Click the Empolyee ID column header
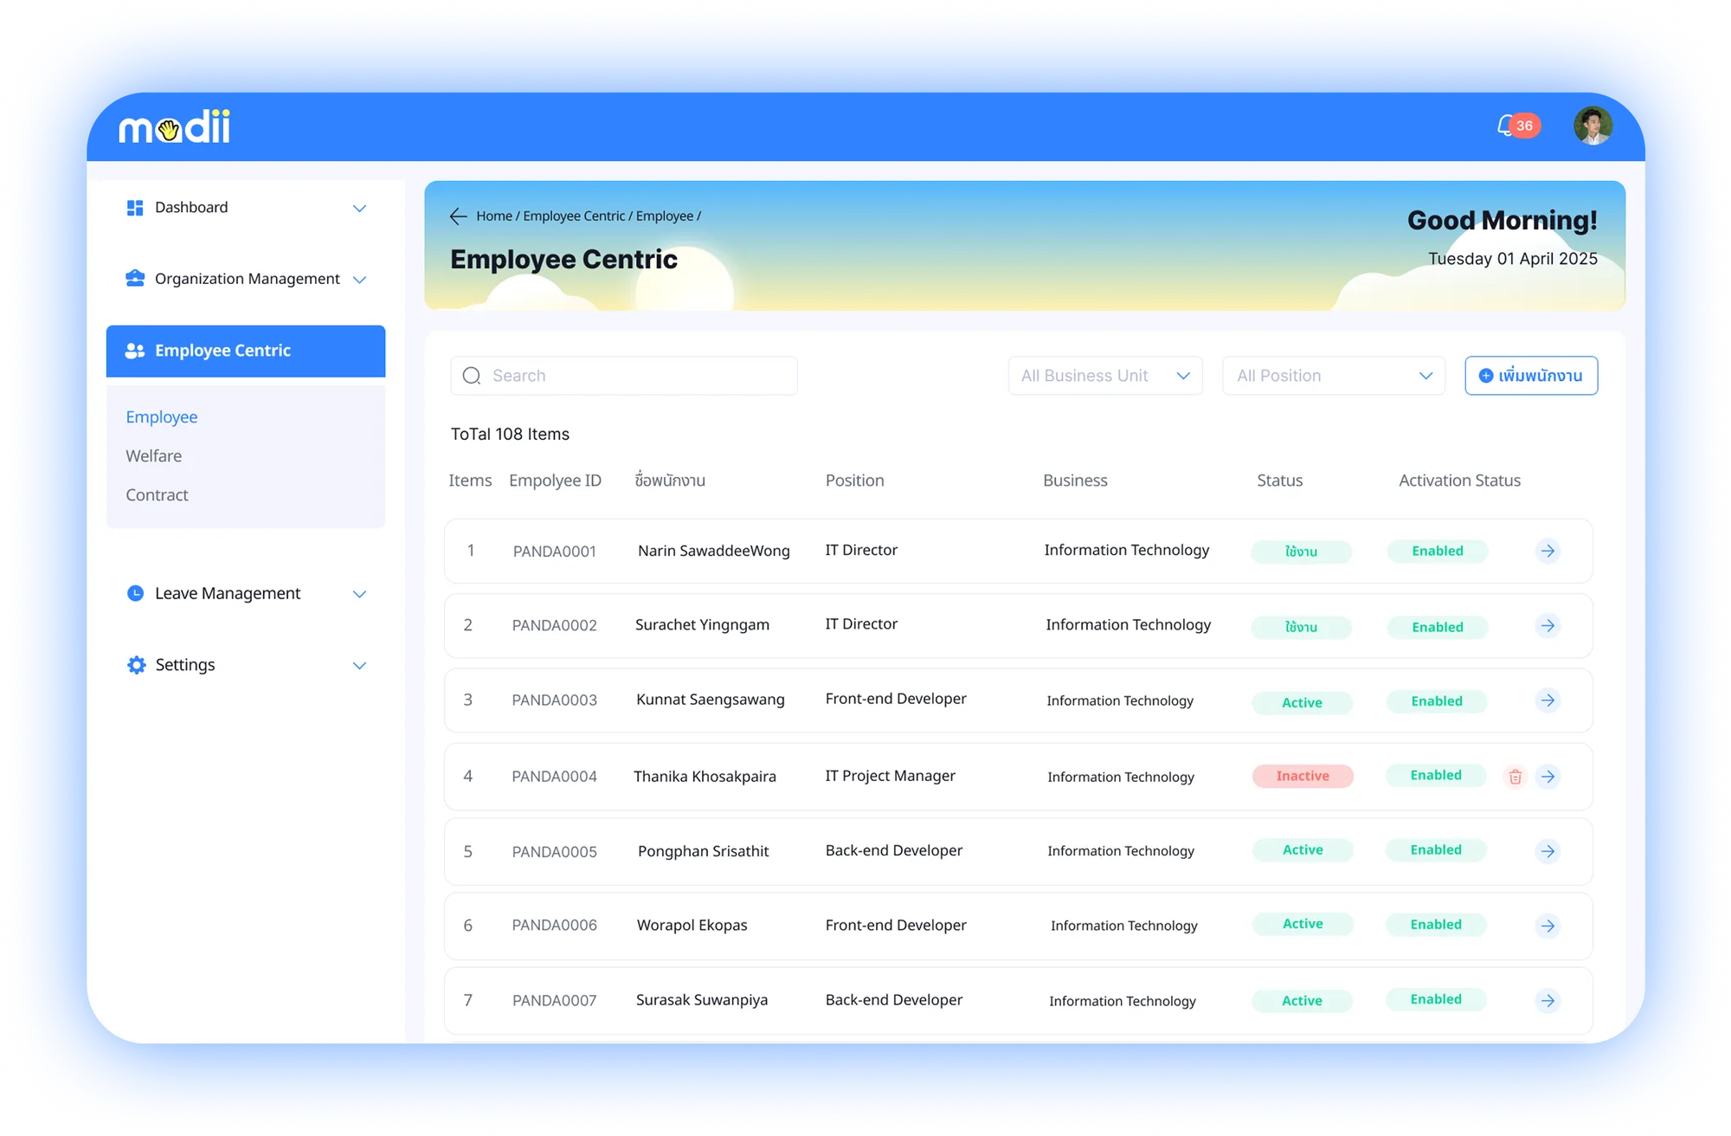 555,481
